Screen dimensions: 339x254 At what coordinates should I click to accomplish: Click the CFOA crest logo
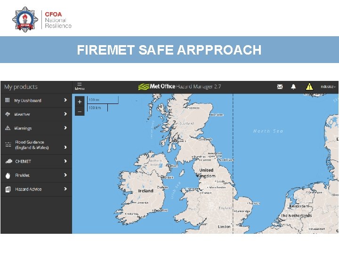pos(25,19)
